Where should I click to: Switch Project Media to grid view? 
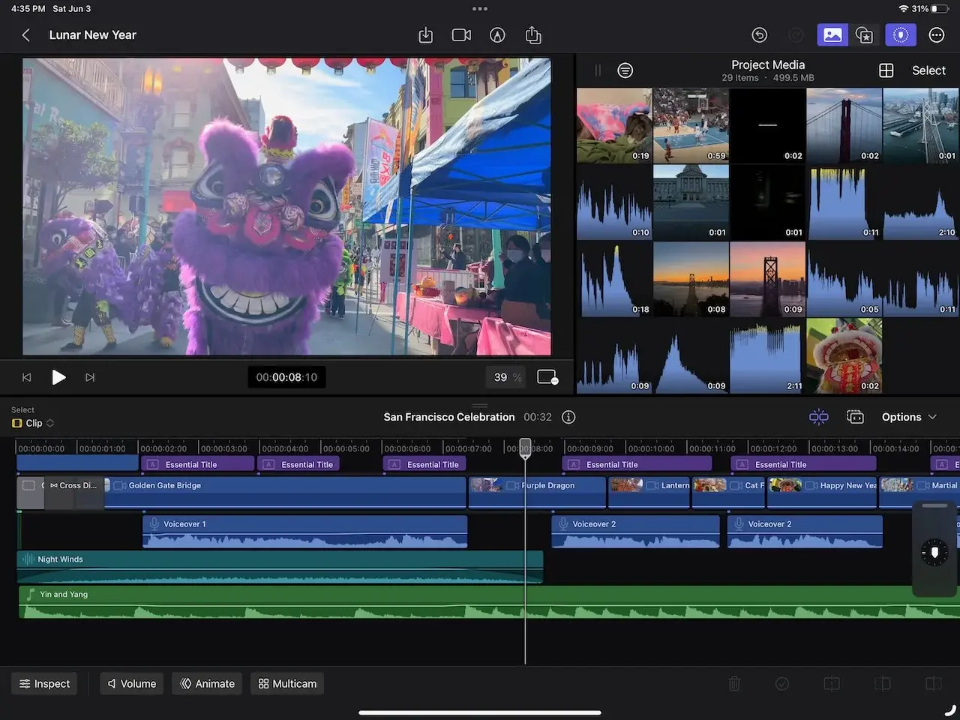pyautogui.click(x=886, y=70)
